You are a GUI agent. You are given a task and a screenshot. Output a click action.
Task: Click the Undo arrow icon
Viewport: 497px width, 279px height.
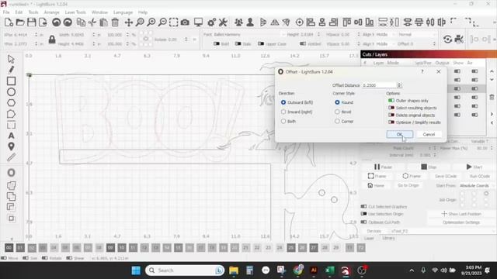57,22
